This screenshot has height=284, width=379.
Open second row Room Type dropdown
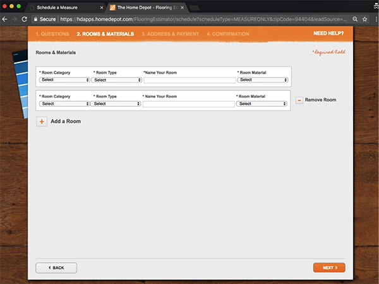point(116,104)
